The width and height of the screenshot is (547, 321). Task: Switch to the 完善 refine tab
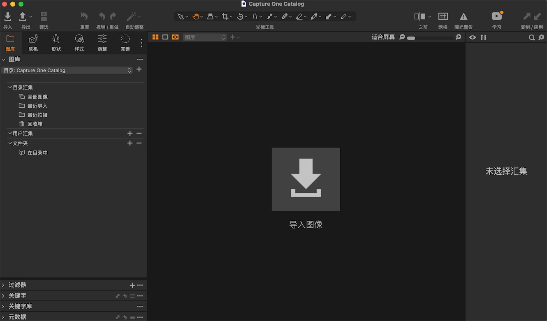(x=125, y=43)
